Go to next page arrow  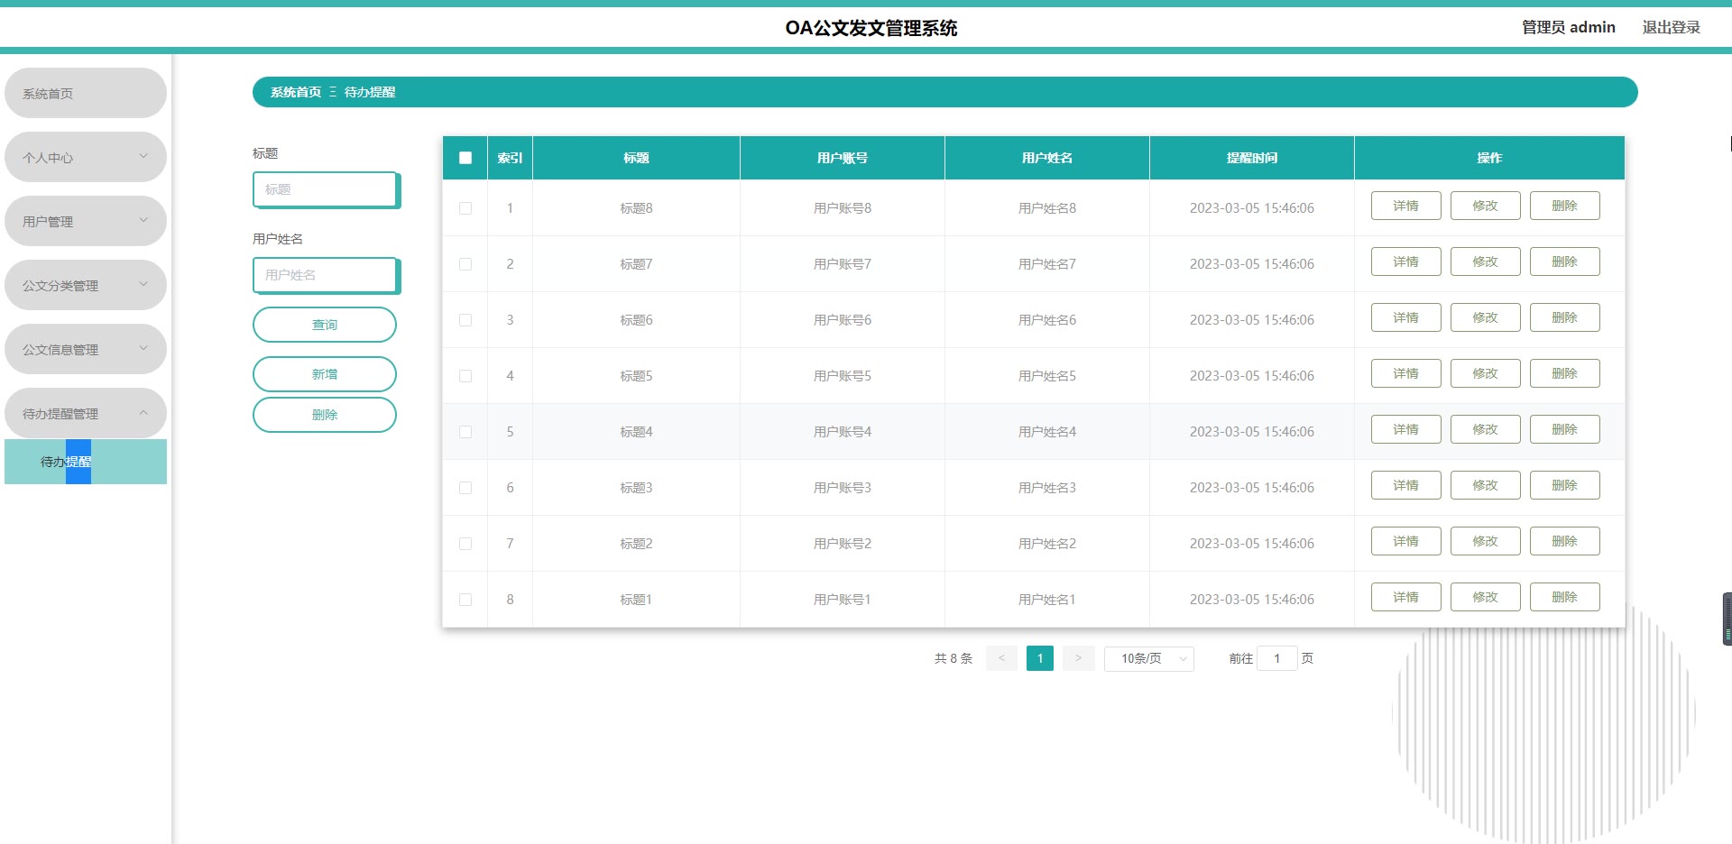[1078, 658]
